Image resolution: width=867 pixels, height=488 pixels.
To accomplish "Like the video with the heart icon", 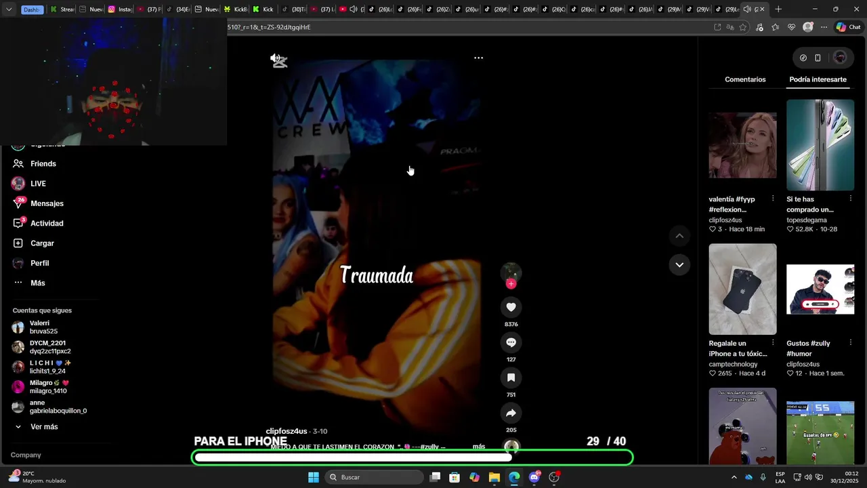I will click(511, 307).
